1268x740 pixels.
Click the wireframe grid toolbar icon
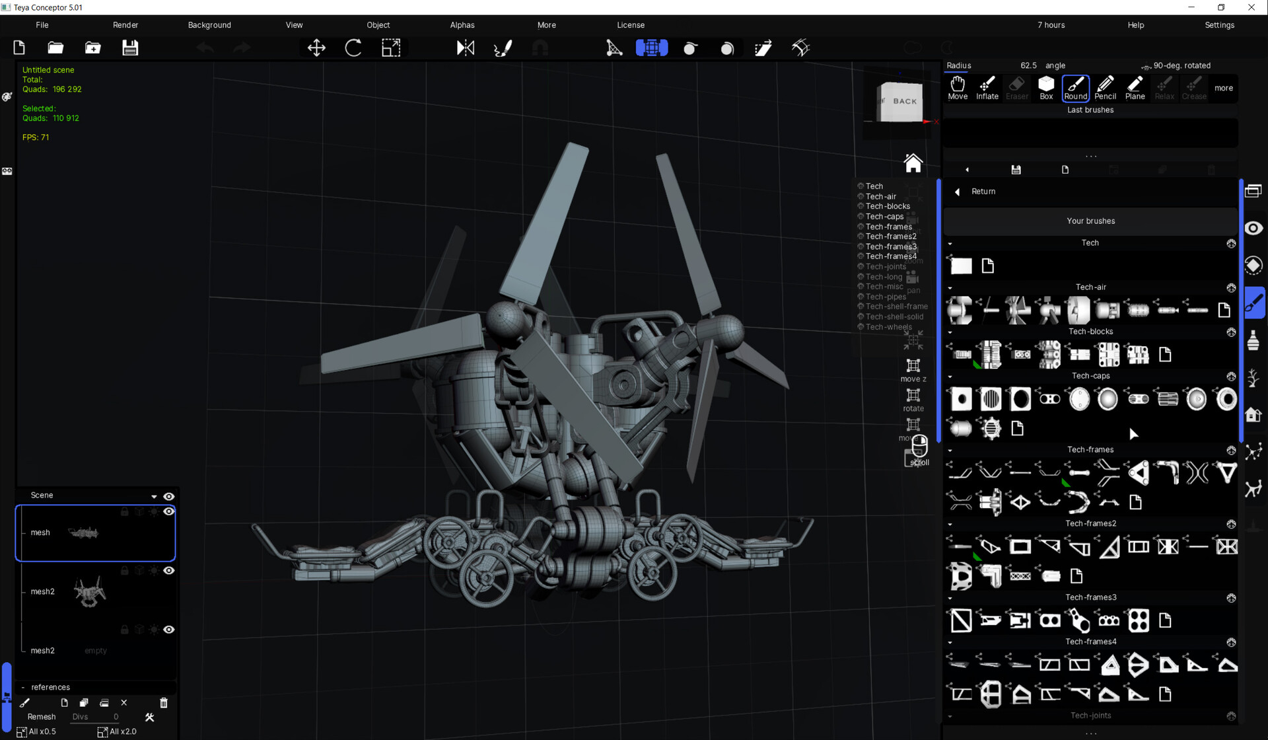651,48
